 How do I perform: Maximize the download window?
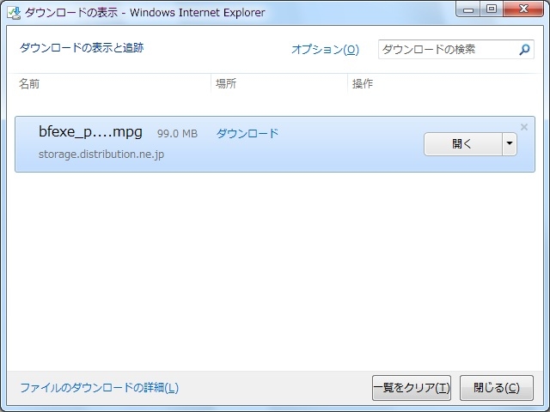492,9
